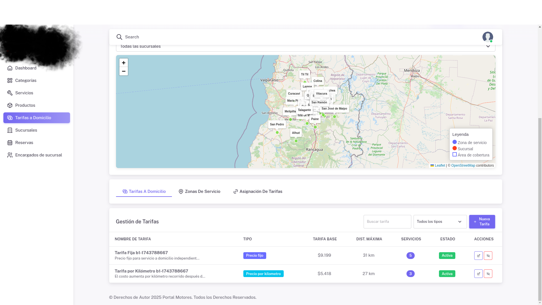Viewport: 542px width, 305px height.
Task: Click the Zona de servicio legend swatch
Action: click(454, 142)
